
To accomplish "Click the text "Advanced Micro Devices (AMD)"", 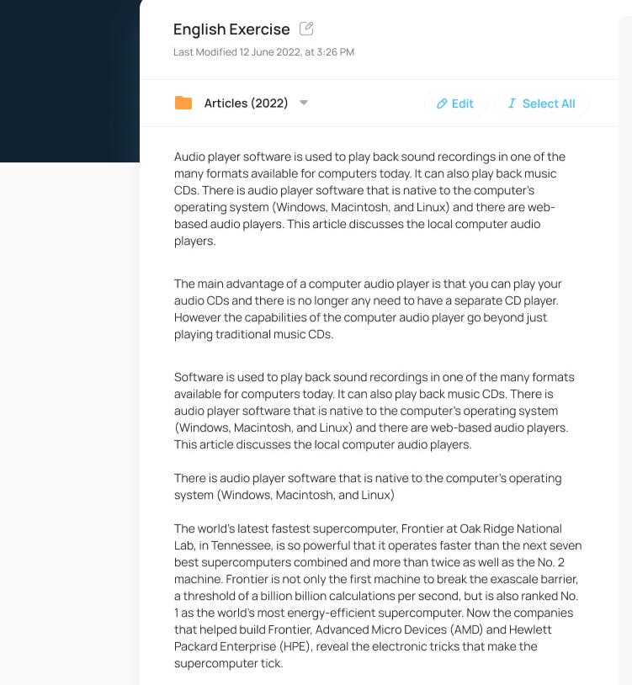I will tap(393, 629).
